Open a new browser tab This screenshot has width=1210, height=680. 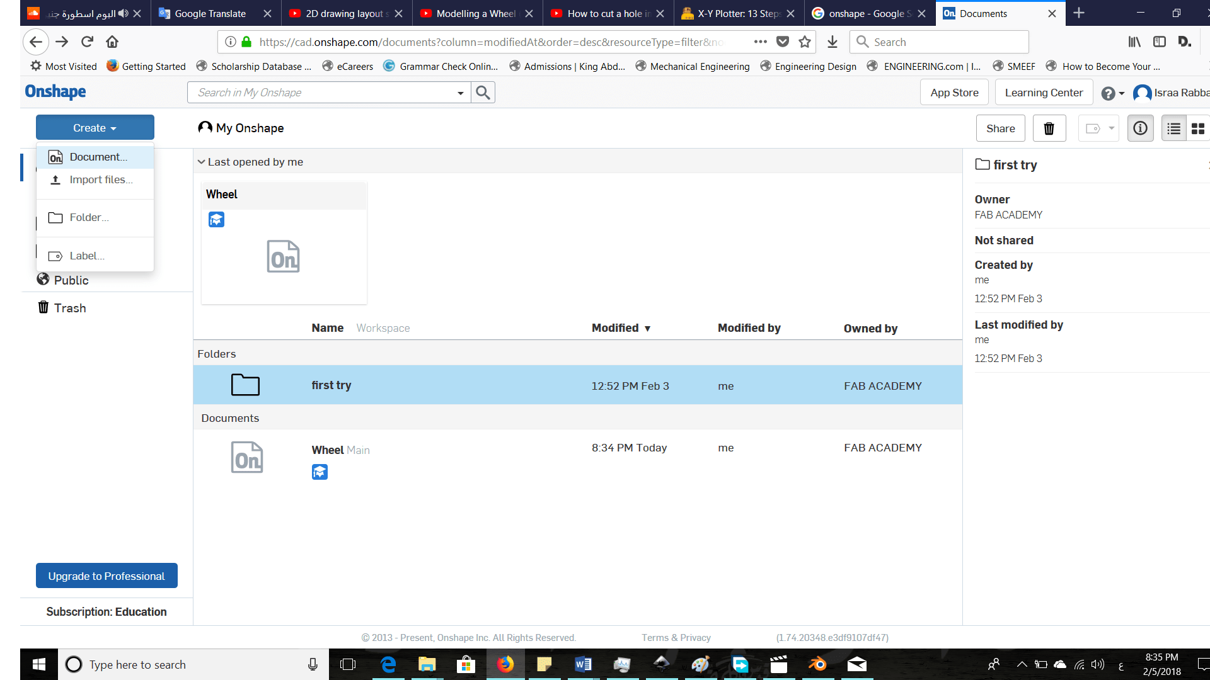pos(1079,13)
